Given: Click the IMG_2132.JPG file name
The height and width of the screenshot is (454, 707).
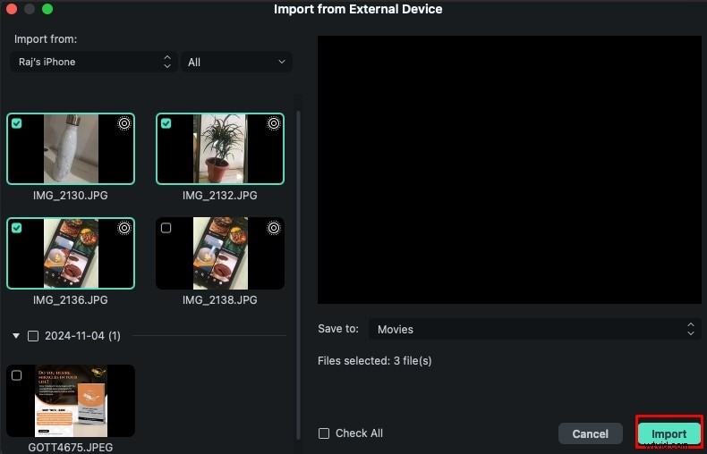Looking at the screenshot, I should pos(220,196).
